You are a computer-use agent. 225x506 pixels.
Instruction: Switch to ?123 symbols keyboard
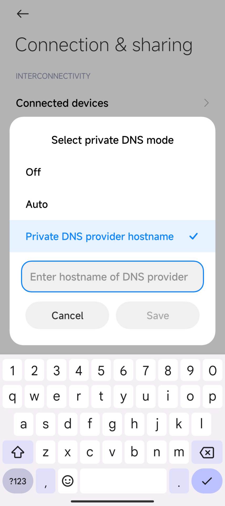(x=18, y=481)
